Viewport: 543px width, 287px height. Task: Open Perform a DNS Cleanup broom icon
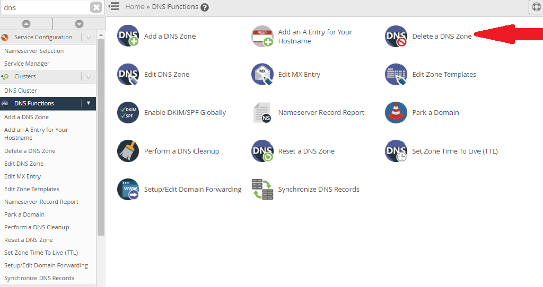tap(128, 151)
